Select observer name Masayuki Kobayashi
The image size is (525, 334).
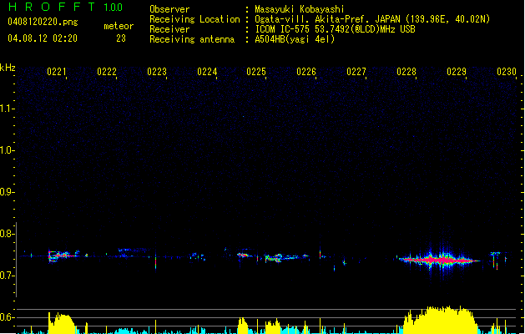point(300,9)
